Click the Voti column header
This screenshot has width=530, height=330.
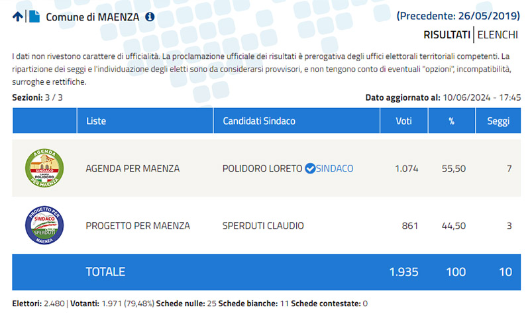click(x=403, y=121)
